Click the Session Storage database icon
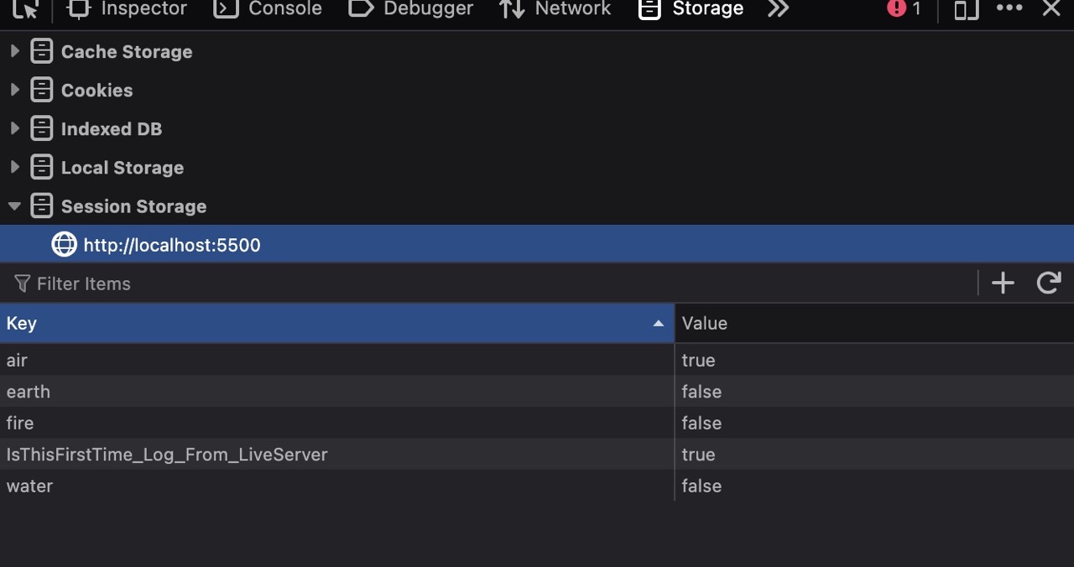The width and height of the screenshot is (1074, 567). [x=41, y=205]
